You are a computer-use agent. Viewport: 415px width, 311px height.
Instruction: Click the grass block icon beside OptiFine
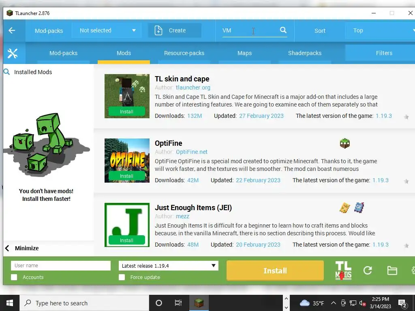coord(344,143)
